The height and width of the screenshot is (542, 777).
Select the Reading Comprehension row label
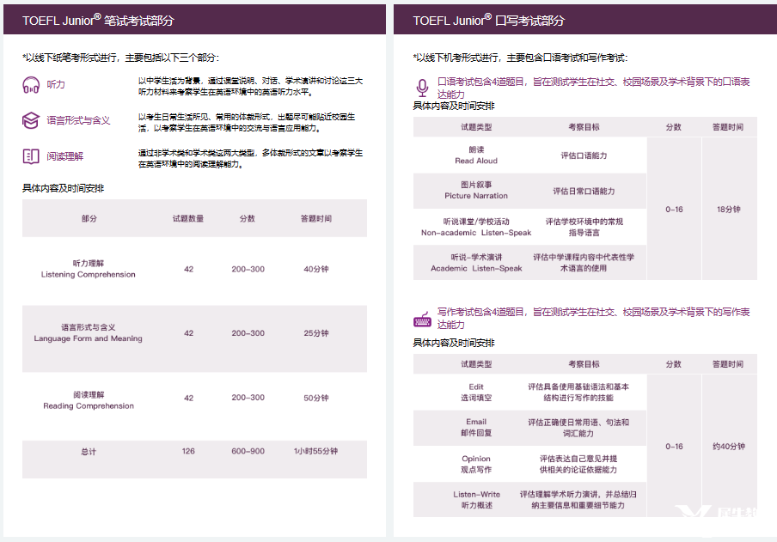pyautogui.click(x=89, y=400)
